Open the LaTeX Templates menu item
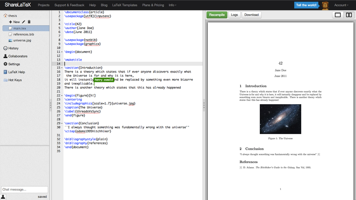The height and width of the screenshot is (200, 356). 125,5
